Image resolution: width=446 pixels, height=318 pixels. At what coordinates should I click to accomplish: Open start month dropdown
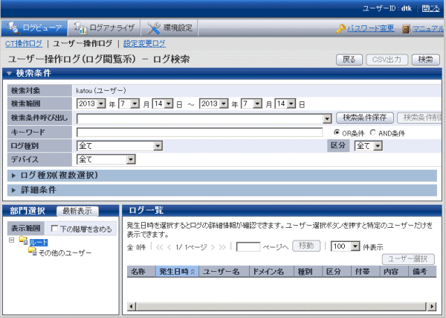coord(129,104)
